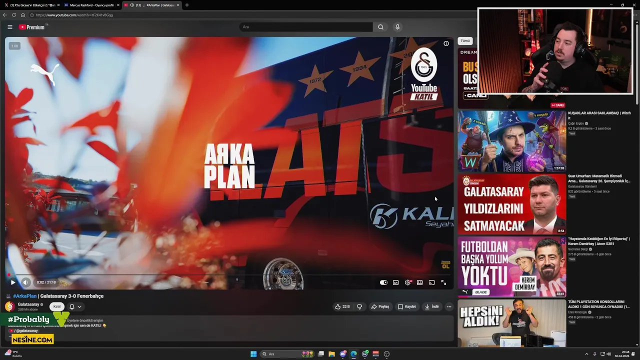Open 'KUŞAKLAR ARASI SAKLAMBAÇ' video title
Image resolution: width=640 pixels, height=360 pixels.
599,115
